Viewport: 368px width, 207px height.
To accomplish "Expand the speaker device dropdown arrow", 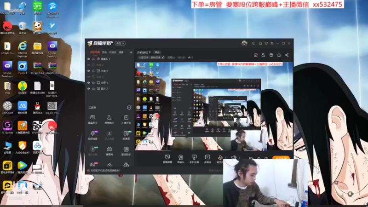I will pos(239,158).
